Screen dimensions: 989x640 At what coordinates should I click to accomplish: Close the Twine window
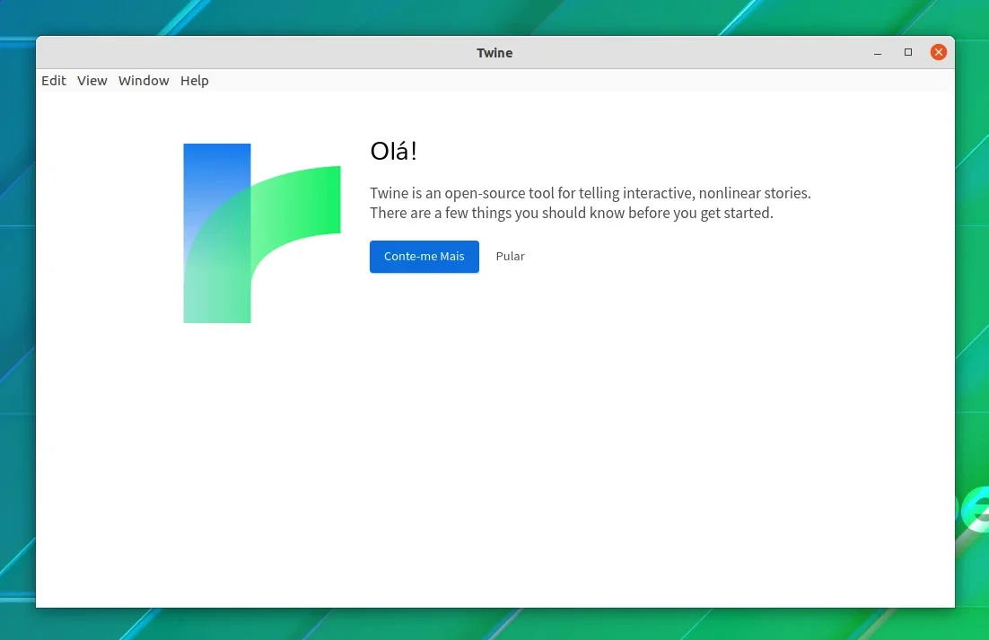point(939,52)
